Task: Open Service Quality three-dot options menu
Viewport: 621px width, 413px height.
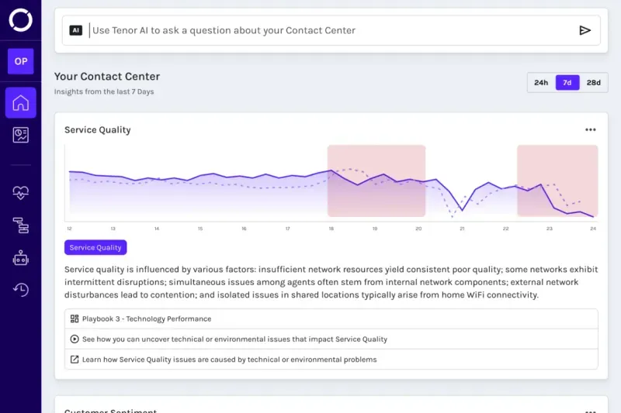Action: (591, 130)
